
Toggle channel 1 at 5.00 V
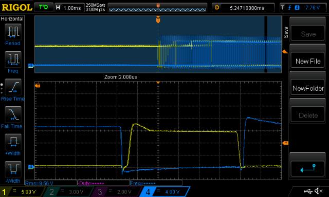pos(22,192)
